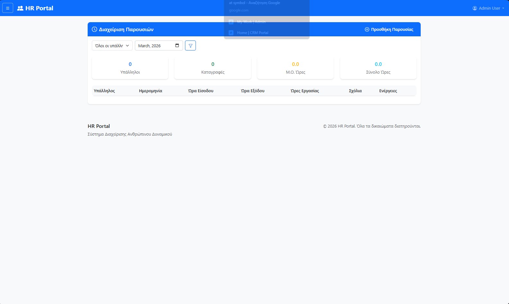Open the calendar picker icon in month field
Screen dimensions: 509x304
click(177, 46)
